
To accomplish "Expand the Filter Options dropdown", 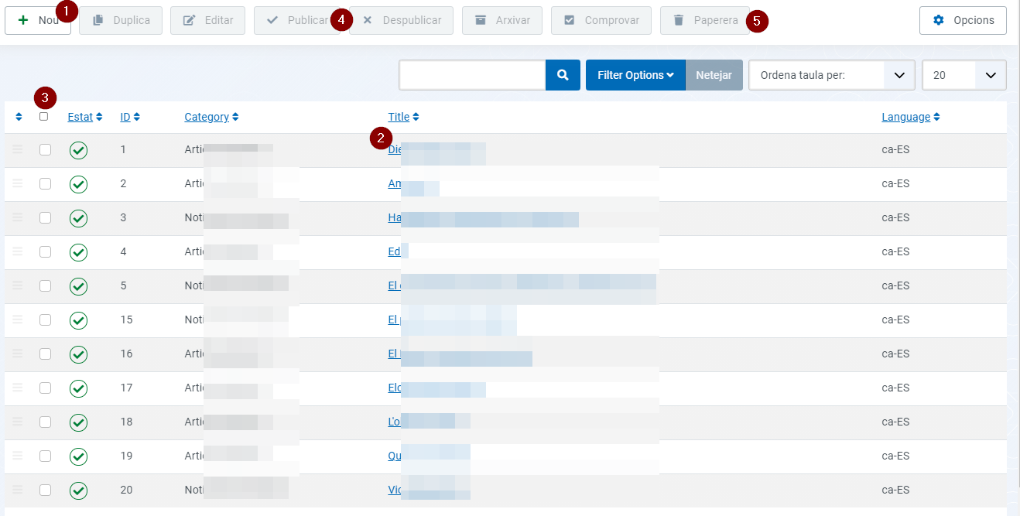I will (x=635, y=75).
